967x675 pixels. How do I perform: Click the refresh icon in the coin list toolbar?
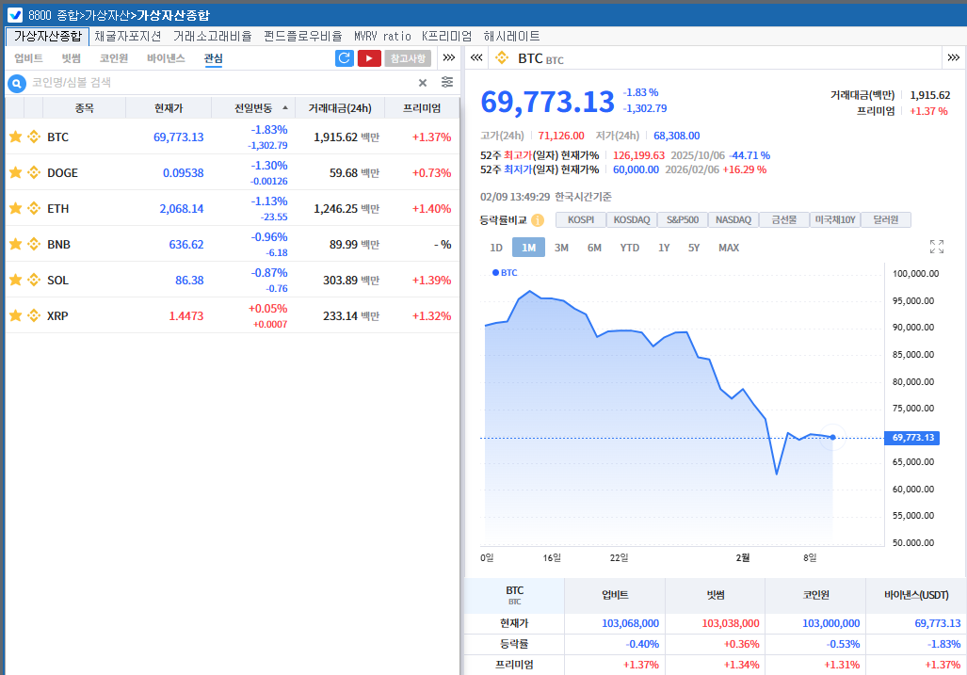point(345,58)
